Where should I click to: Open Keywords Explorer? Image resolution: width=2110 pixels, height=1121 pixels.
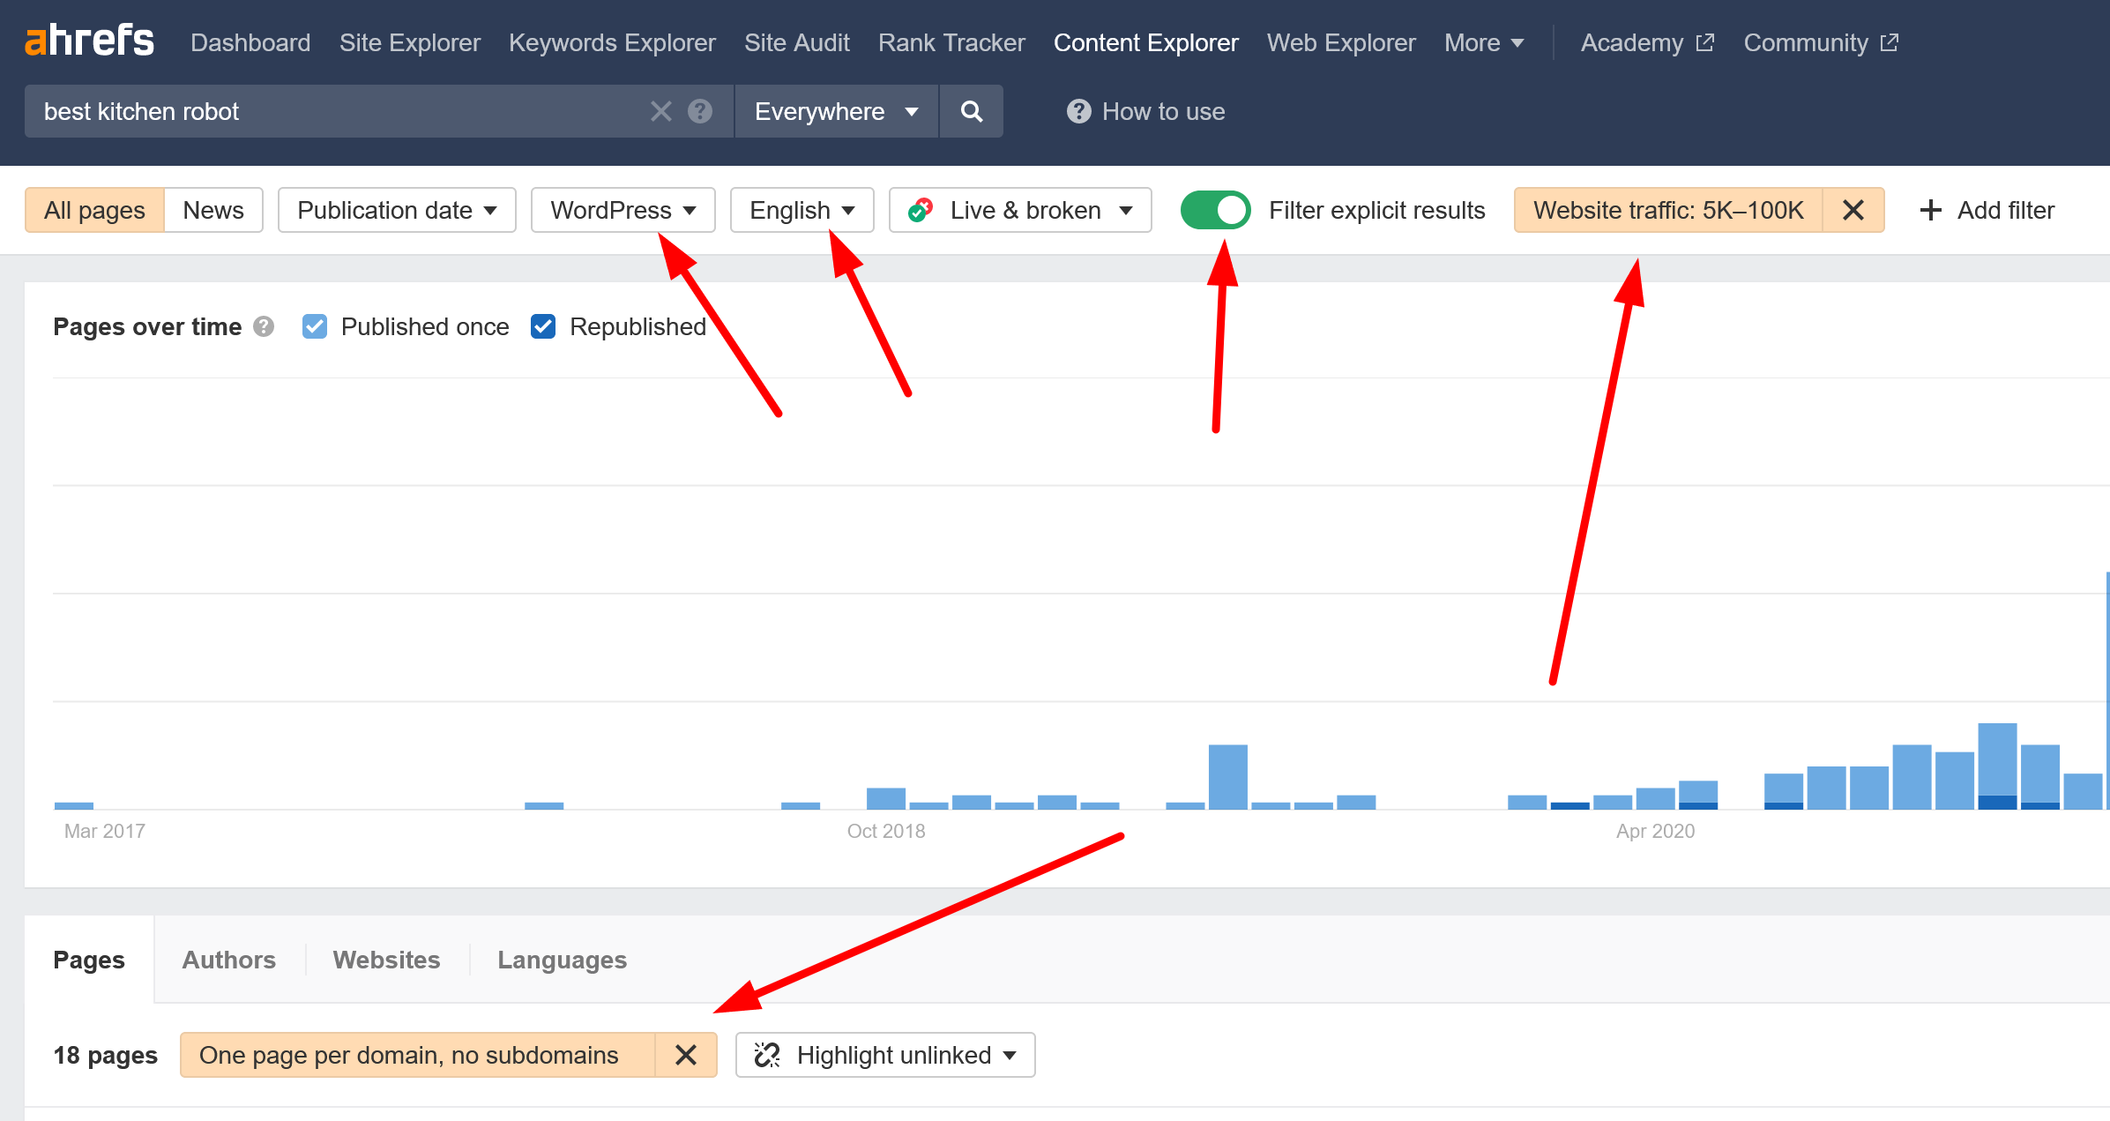(x=612, y=42)
